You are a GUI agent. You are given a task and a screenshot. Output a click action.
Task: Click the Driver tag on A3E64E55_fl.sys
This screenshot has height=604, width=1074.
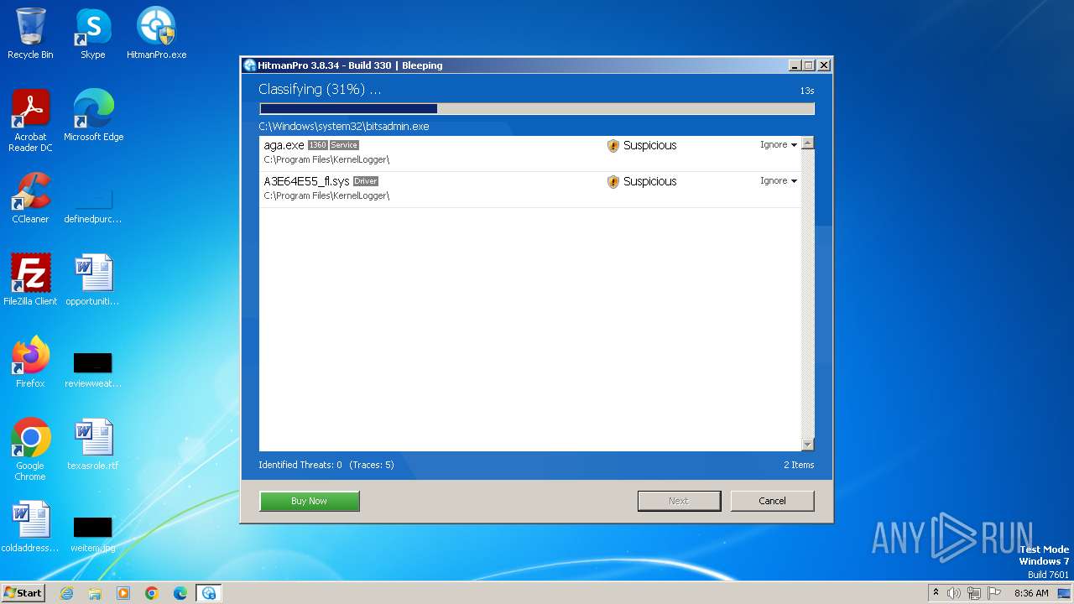[366, 181]
